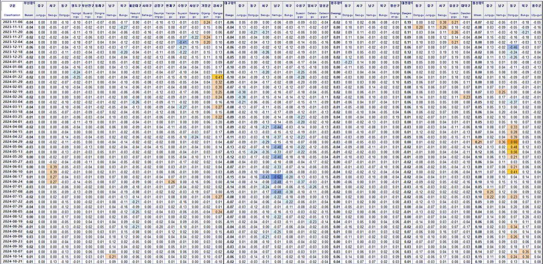
Task: Select the Gwangju column header
Action: (x=336, y=16)
